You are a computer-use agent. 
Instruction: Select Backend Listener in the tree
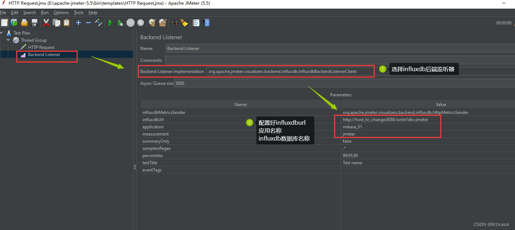(x=44, y=55)
